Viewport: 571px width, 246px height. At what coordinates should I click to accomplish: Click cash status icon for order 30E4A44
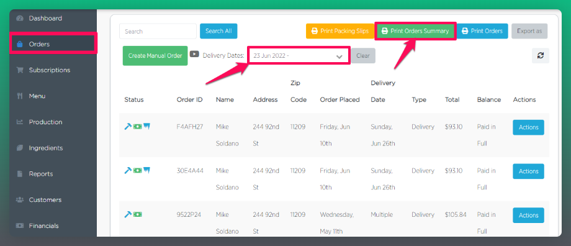[137, 170]
